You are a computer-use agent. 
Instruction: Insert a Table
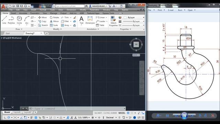(x=100, y=25)
